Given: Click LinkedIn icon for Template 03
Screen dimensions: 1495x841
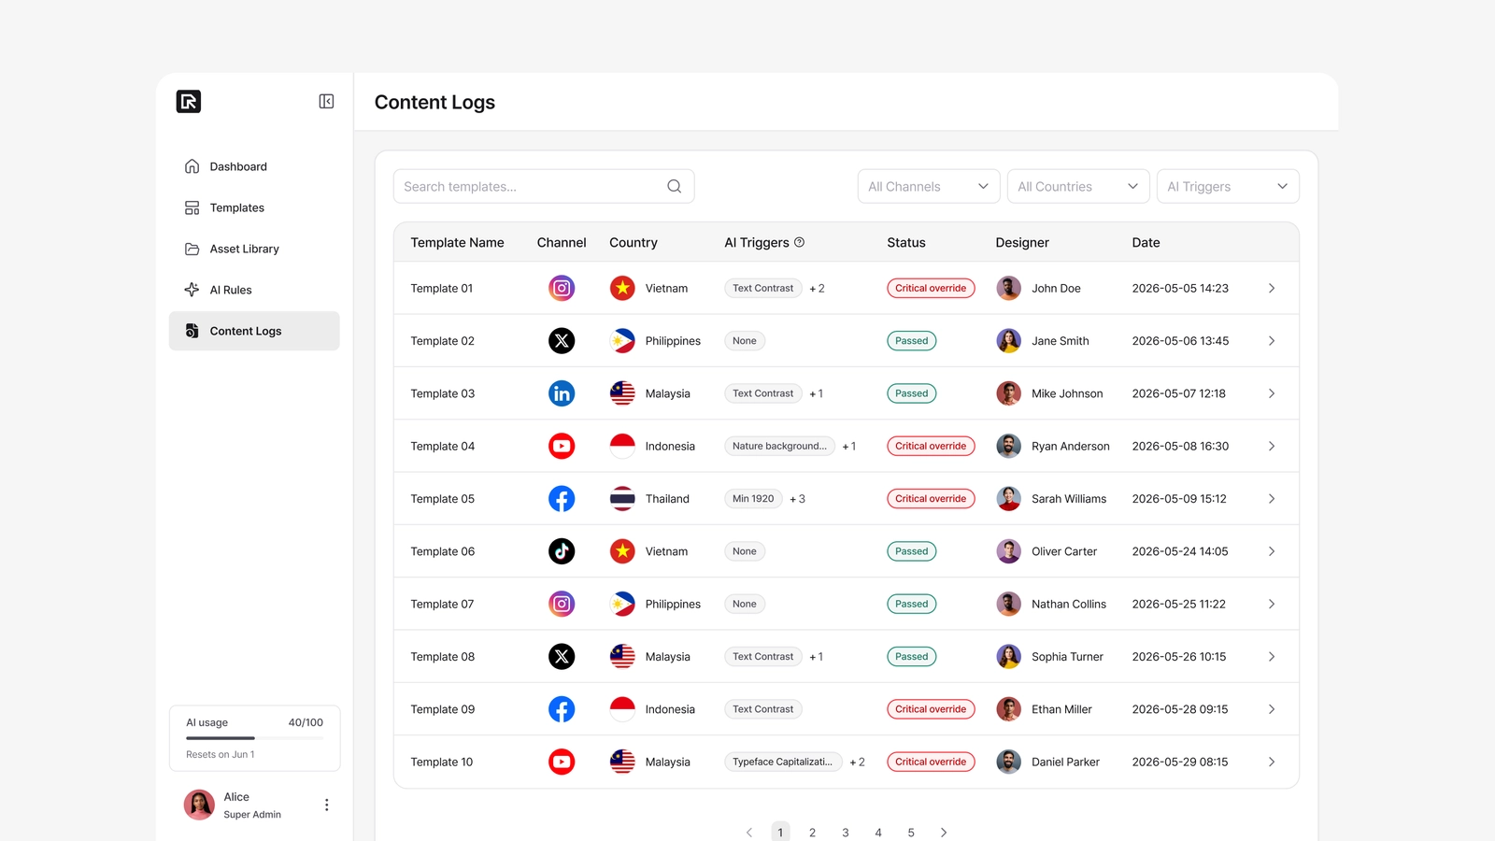Looking at the screenshot, I should [562, 393].
